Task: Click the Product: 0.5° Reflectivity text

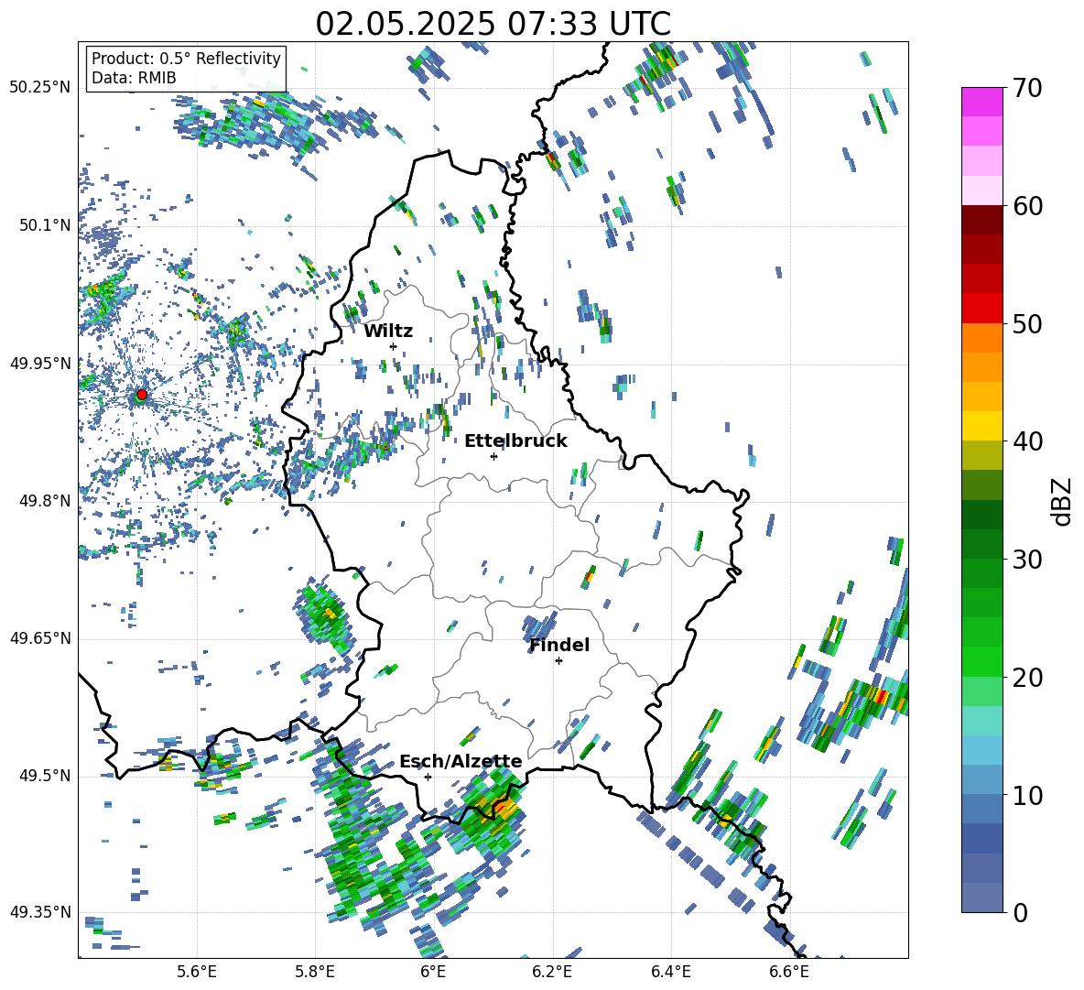Action: pyautogui.click(x=186, y=58)
